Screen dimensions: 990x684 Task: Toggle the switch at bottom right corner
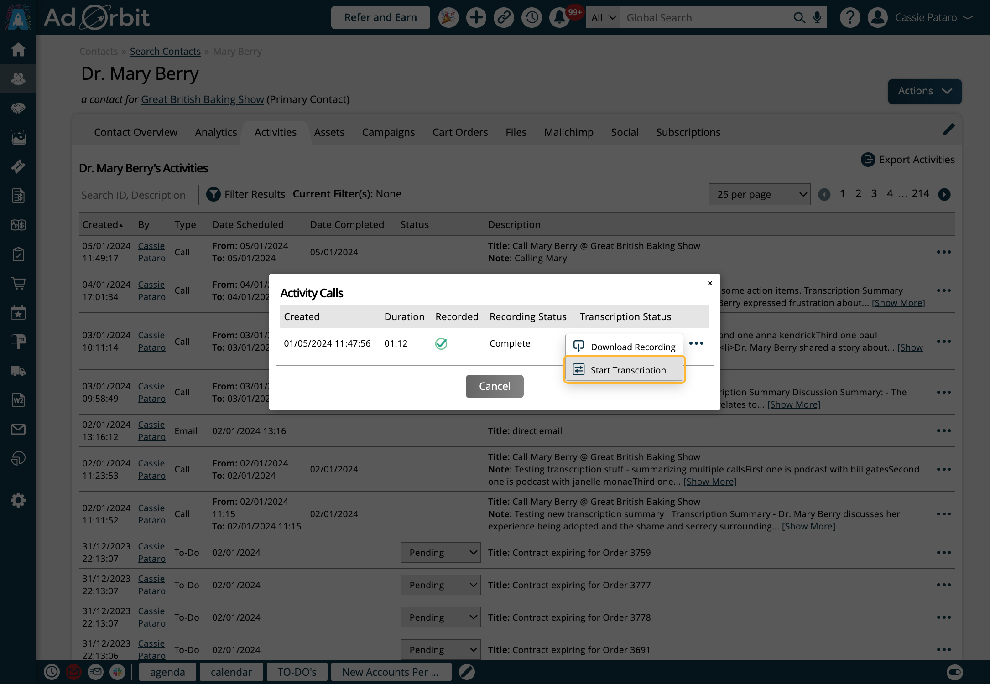pyautogui.click(x=954, y=672)
